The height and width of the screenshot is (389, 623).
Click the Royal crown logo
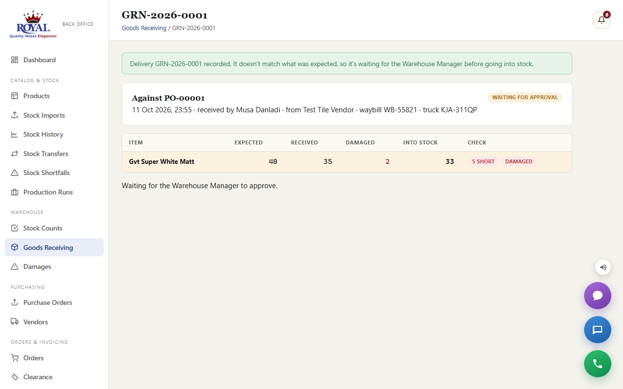coord(33,24)
